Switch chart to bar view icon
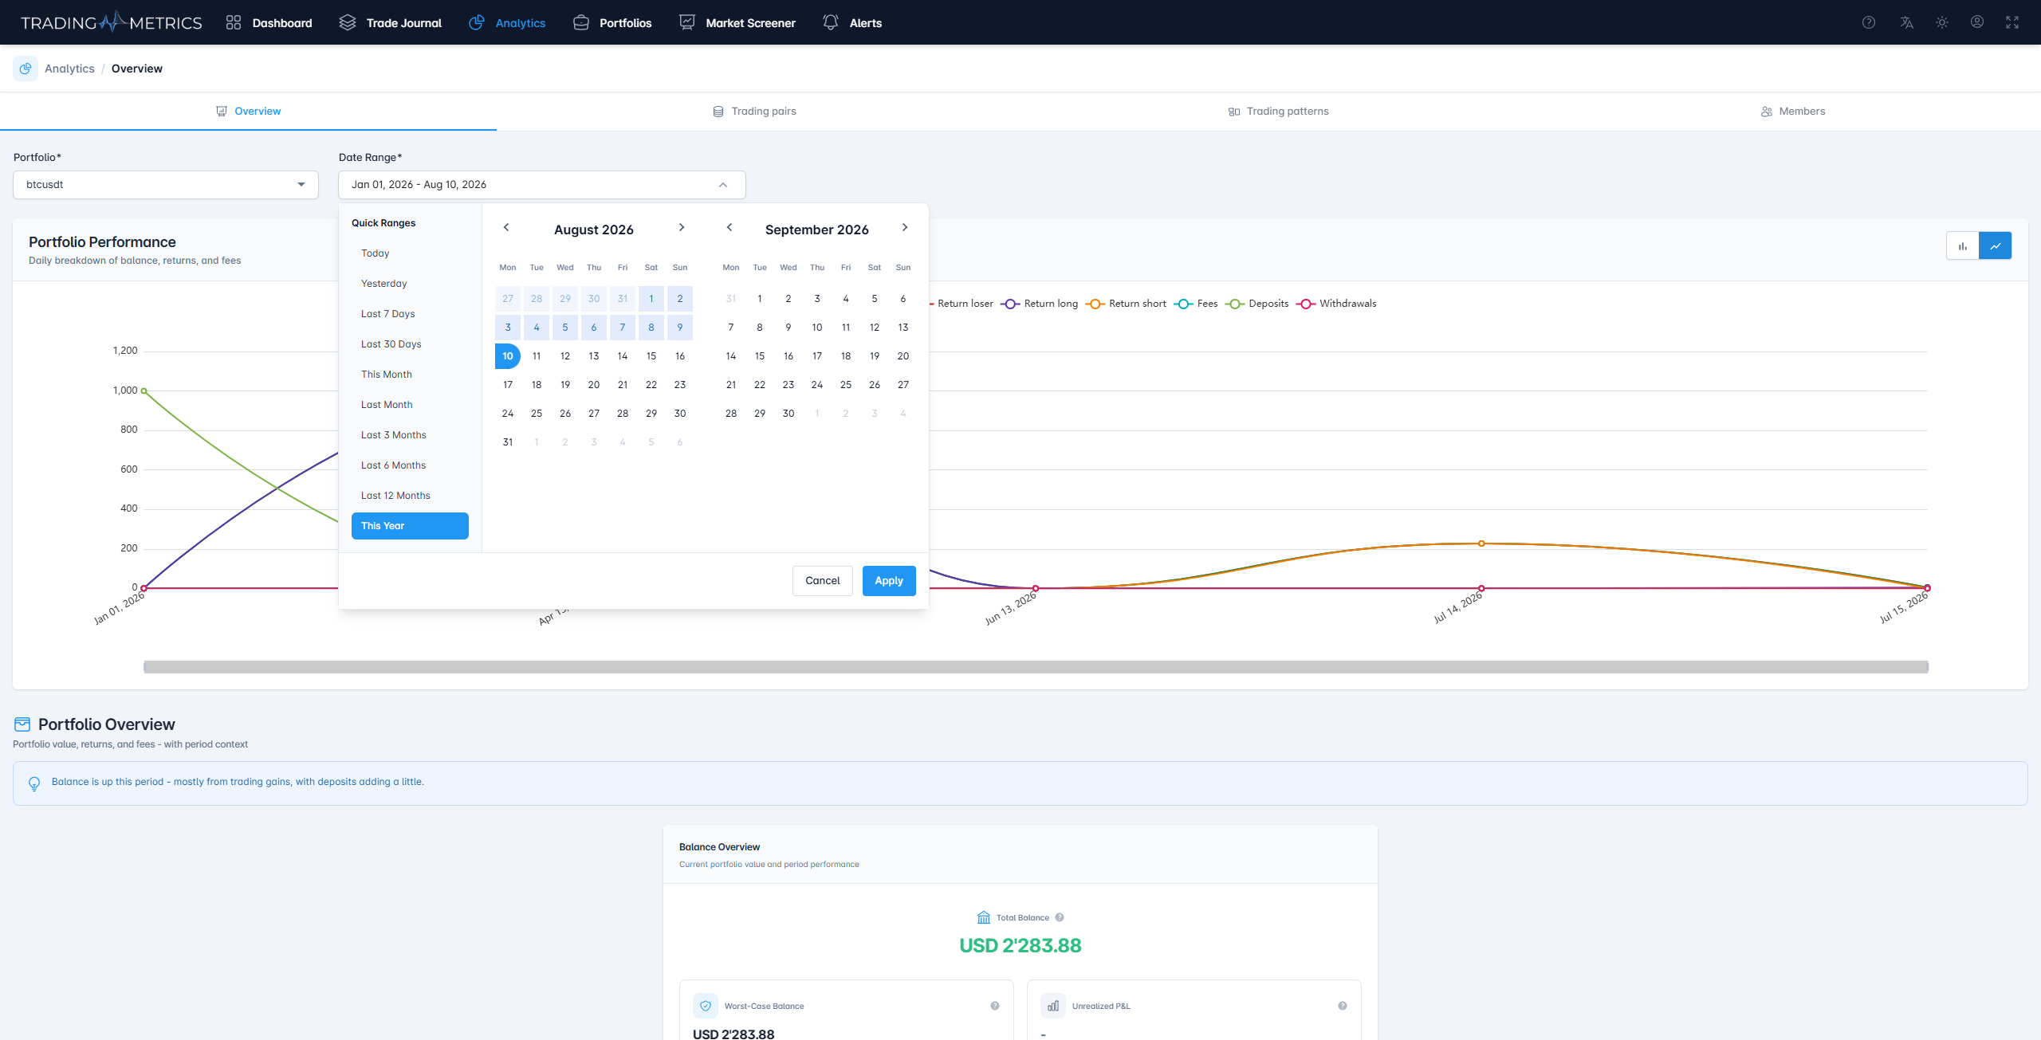 (x=1963, y=246)
